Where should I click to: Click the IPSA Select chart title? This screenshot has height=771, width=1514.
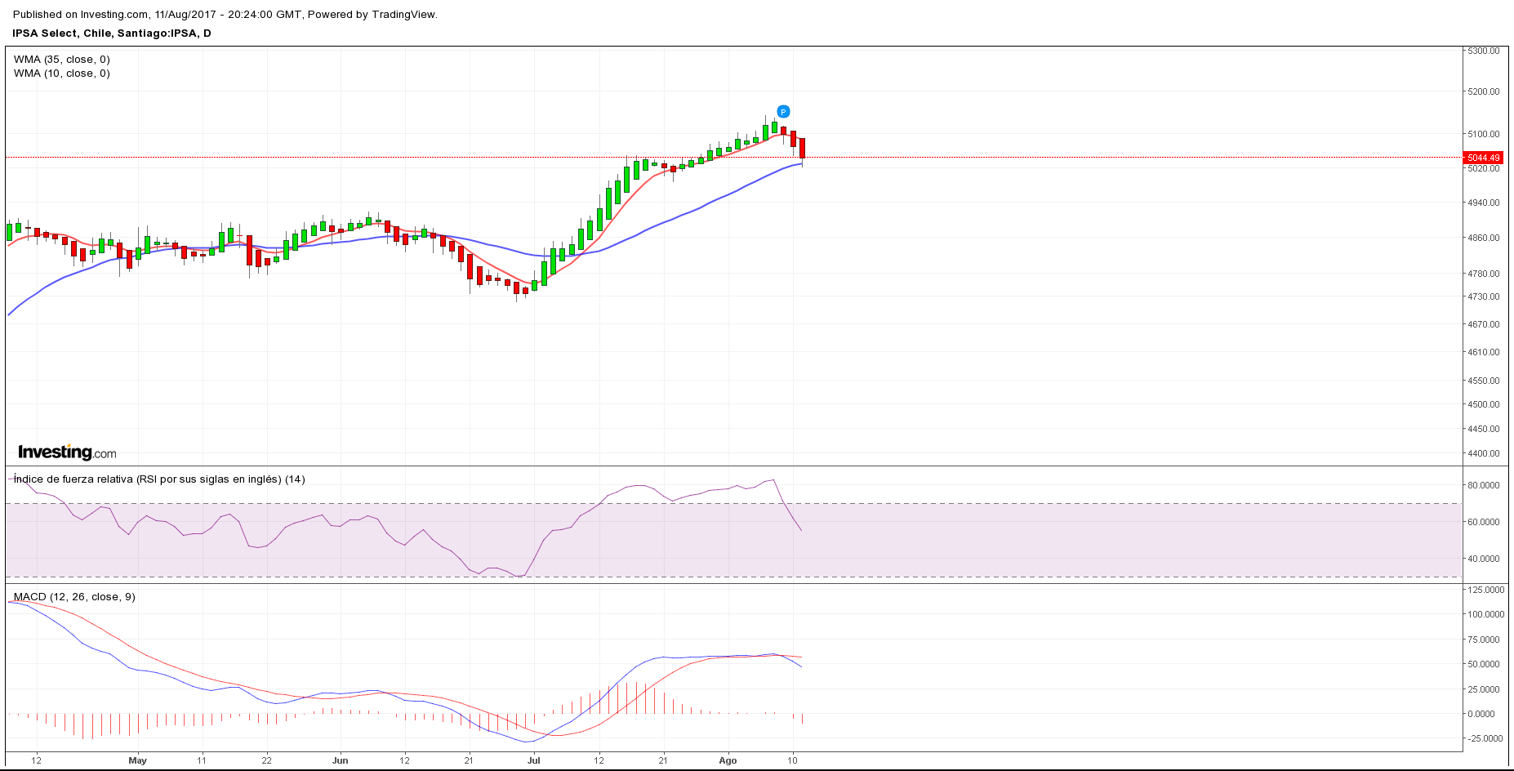(112, 33)
